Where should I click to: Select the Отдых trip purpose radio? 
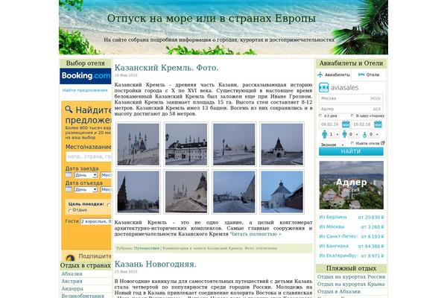70,210
